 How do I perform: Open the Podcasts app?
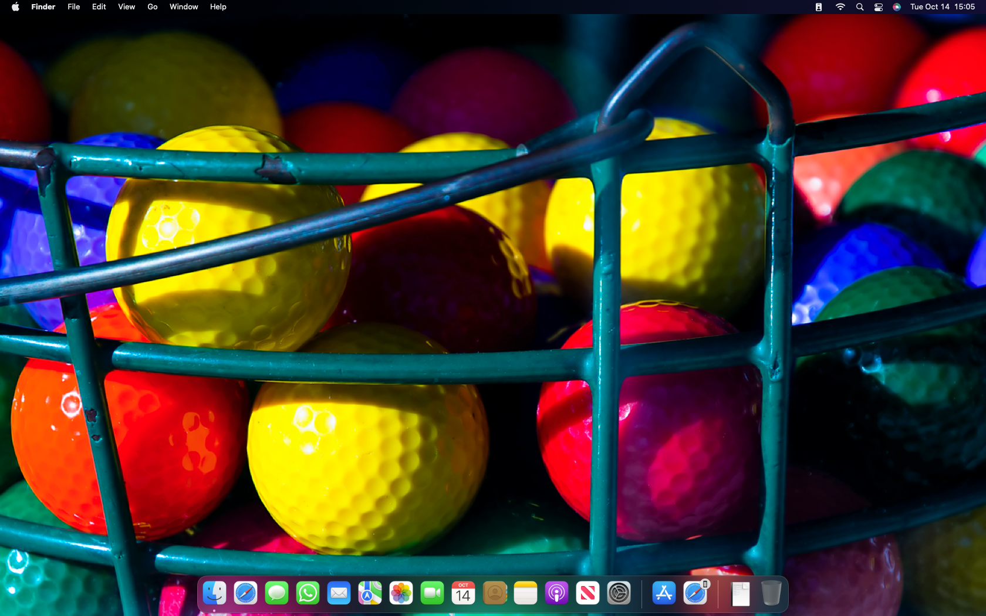click(x=556, y=593)
